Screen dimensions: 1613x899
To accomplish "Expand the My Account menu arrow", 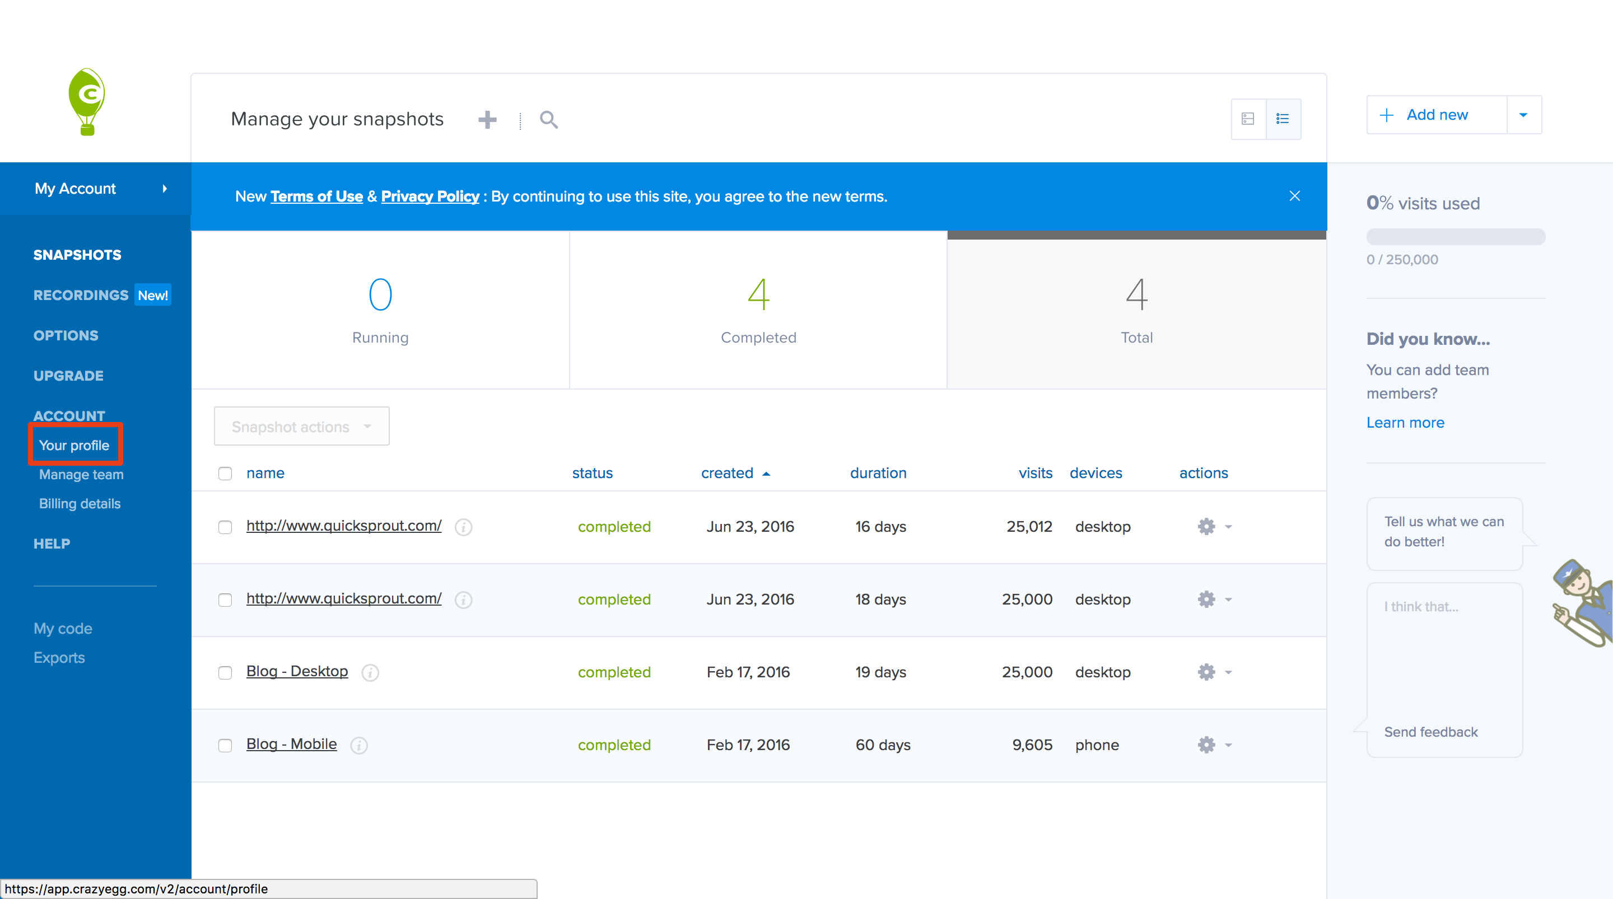I will 165,189.
